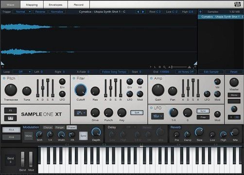Image resolution: width=244 pixels, height=175 pixels.
Task: Click the Amp Pan knob
Action: (x=173, y=91)
